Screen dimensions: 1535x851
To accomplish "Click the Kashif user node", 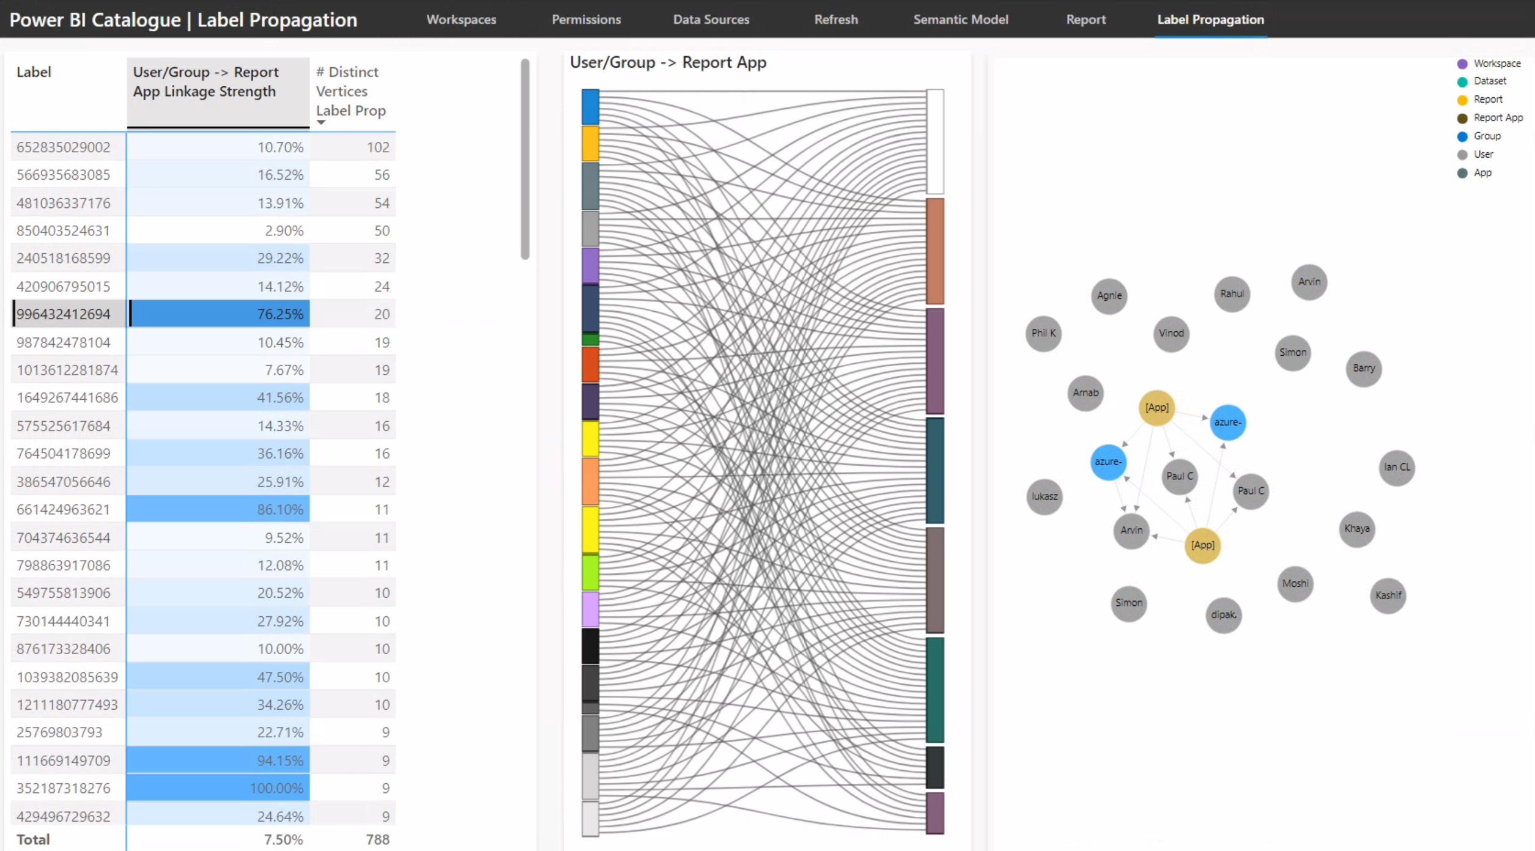I will pos(1388,595).
